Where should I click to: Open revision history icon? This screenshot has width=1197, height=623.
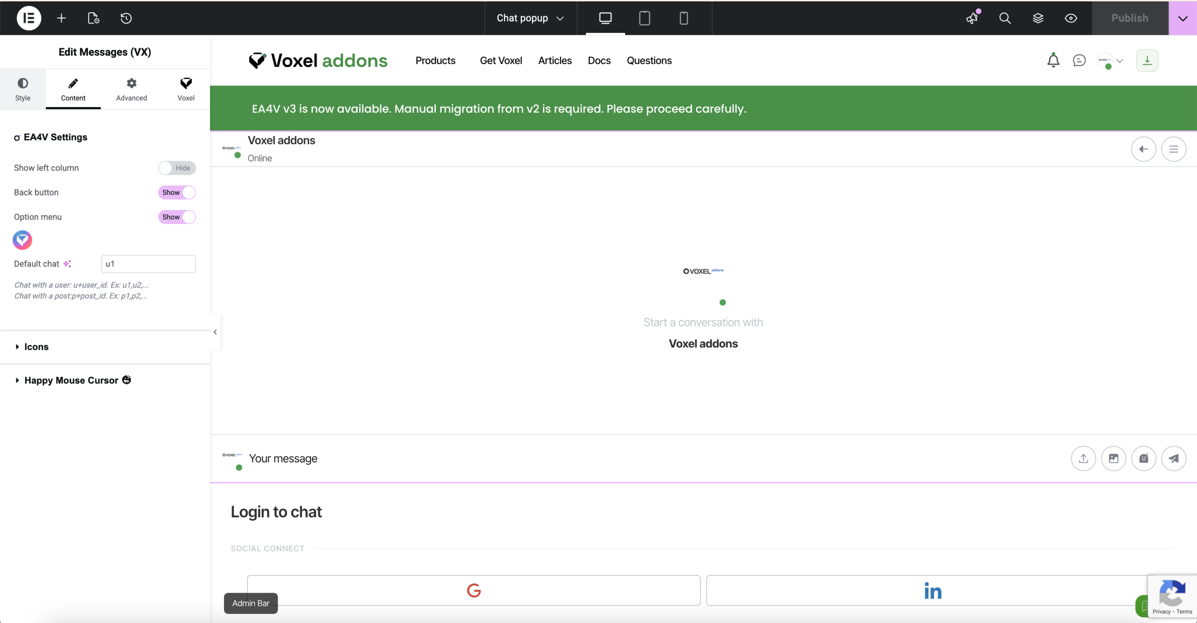(x=126, y=18)
